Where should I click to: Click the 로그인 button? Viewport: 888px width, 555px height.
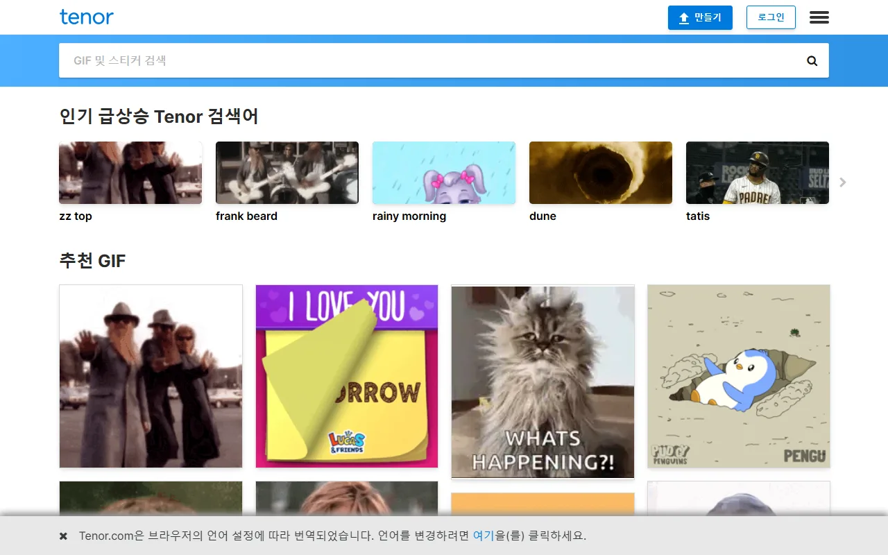pos(771,17)
